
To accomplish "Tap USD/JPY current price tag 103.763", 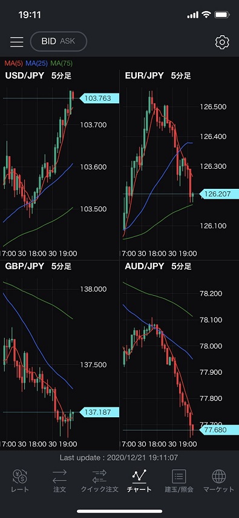I will 99,98.
